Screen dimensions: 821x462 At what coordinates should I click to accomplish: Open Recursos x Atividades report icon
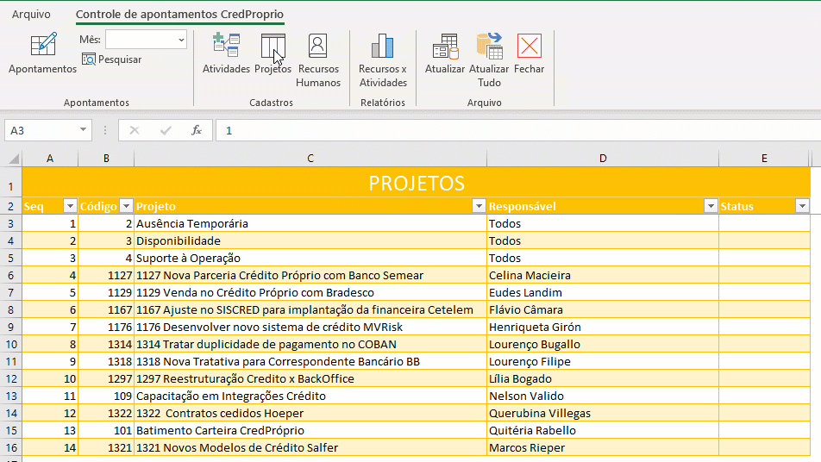(383, 46)
